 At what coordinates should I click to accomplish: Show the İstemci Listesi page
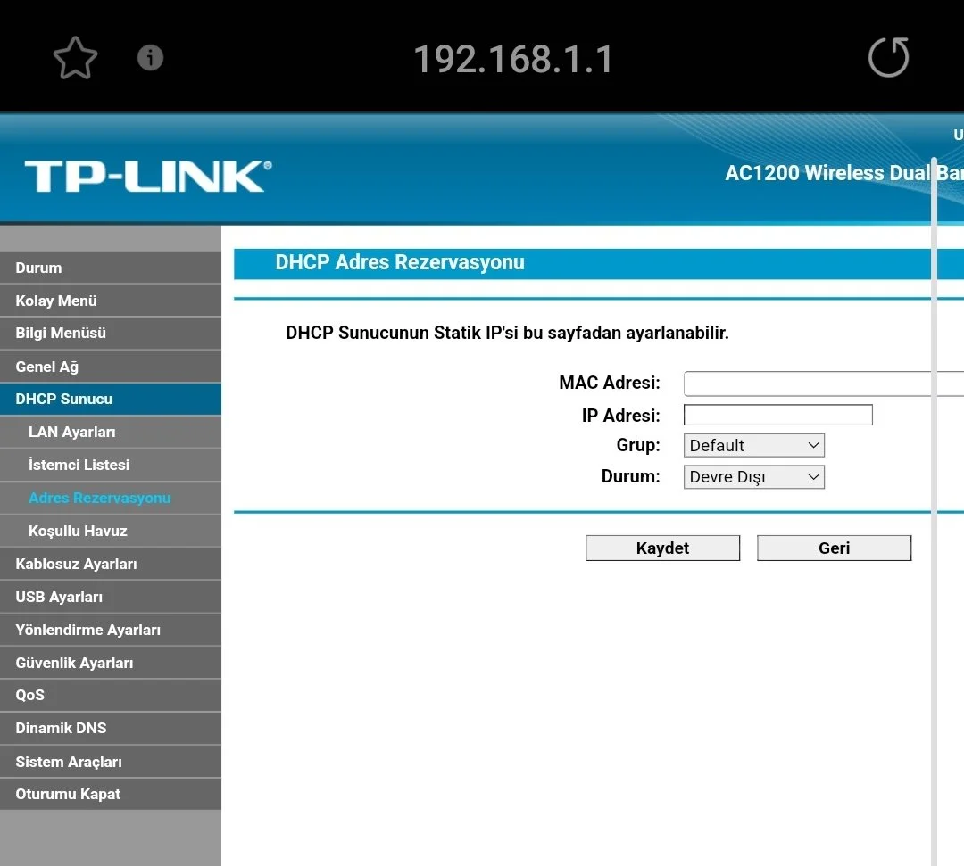point(111,465)
